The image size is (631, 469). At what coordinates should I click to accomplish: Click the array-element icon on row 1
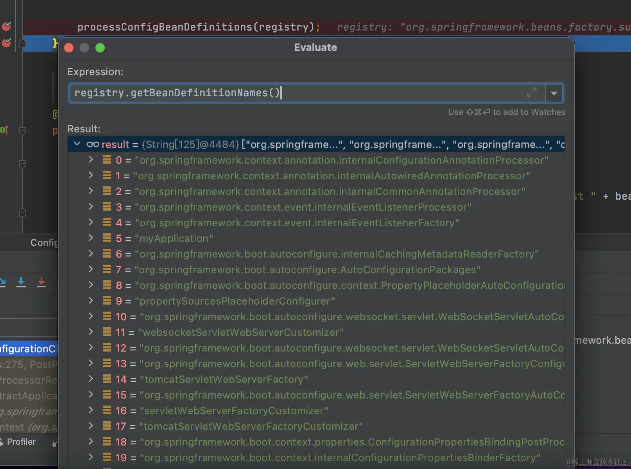pos(107,175)
